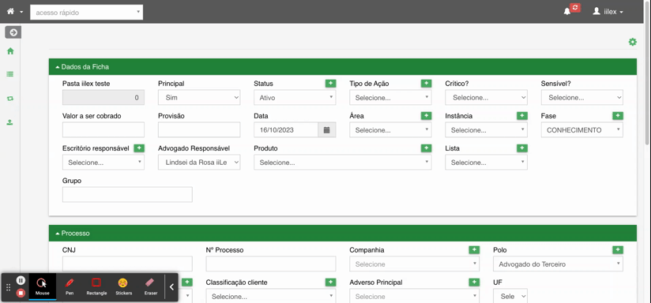
Task: Open the Instância dropdown
Action: pos(486,130)
